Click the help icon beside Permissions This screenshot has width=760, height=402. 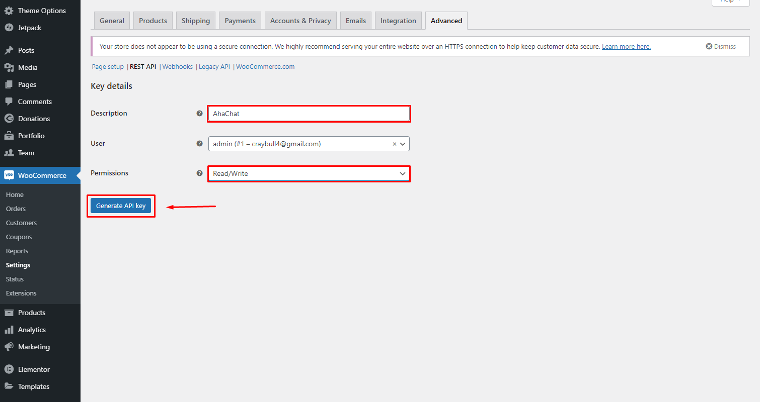pos(199,173)
